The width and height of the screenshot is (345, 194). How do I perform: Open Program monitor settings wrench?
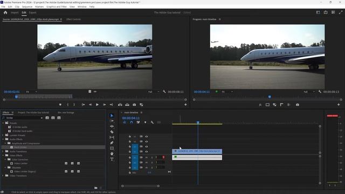[320, 92]
